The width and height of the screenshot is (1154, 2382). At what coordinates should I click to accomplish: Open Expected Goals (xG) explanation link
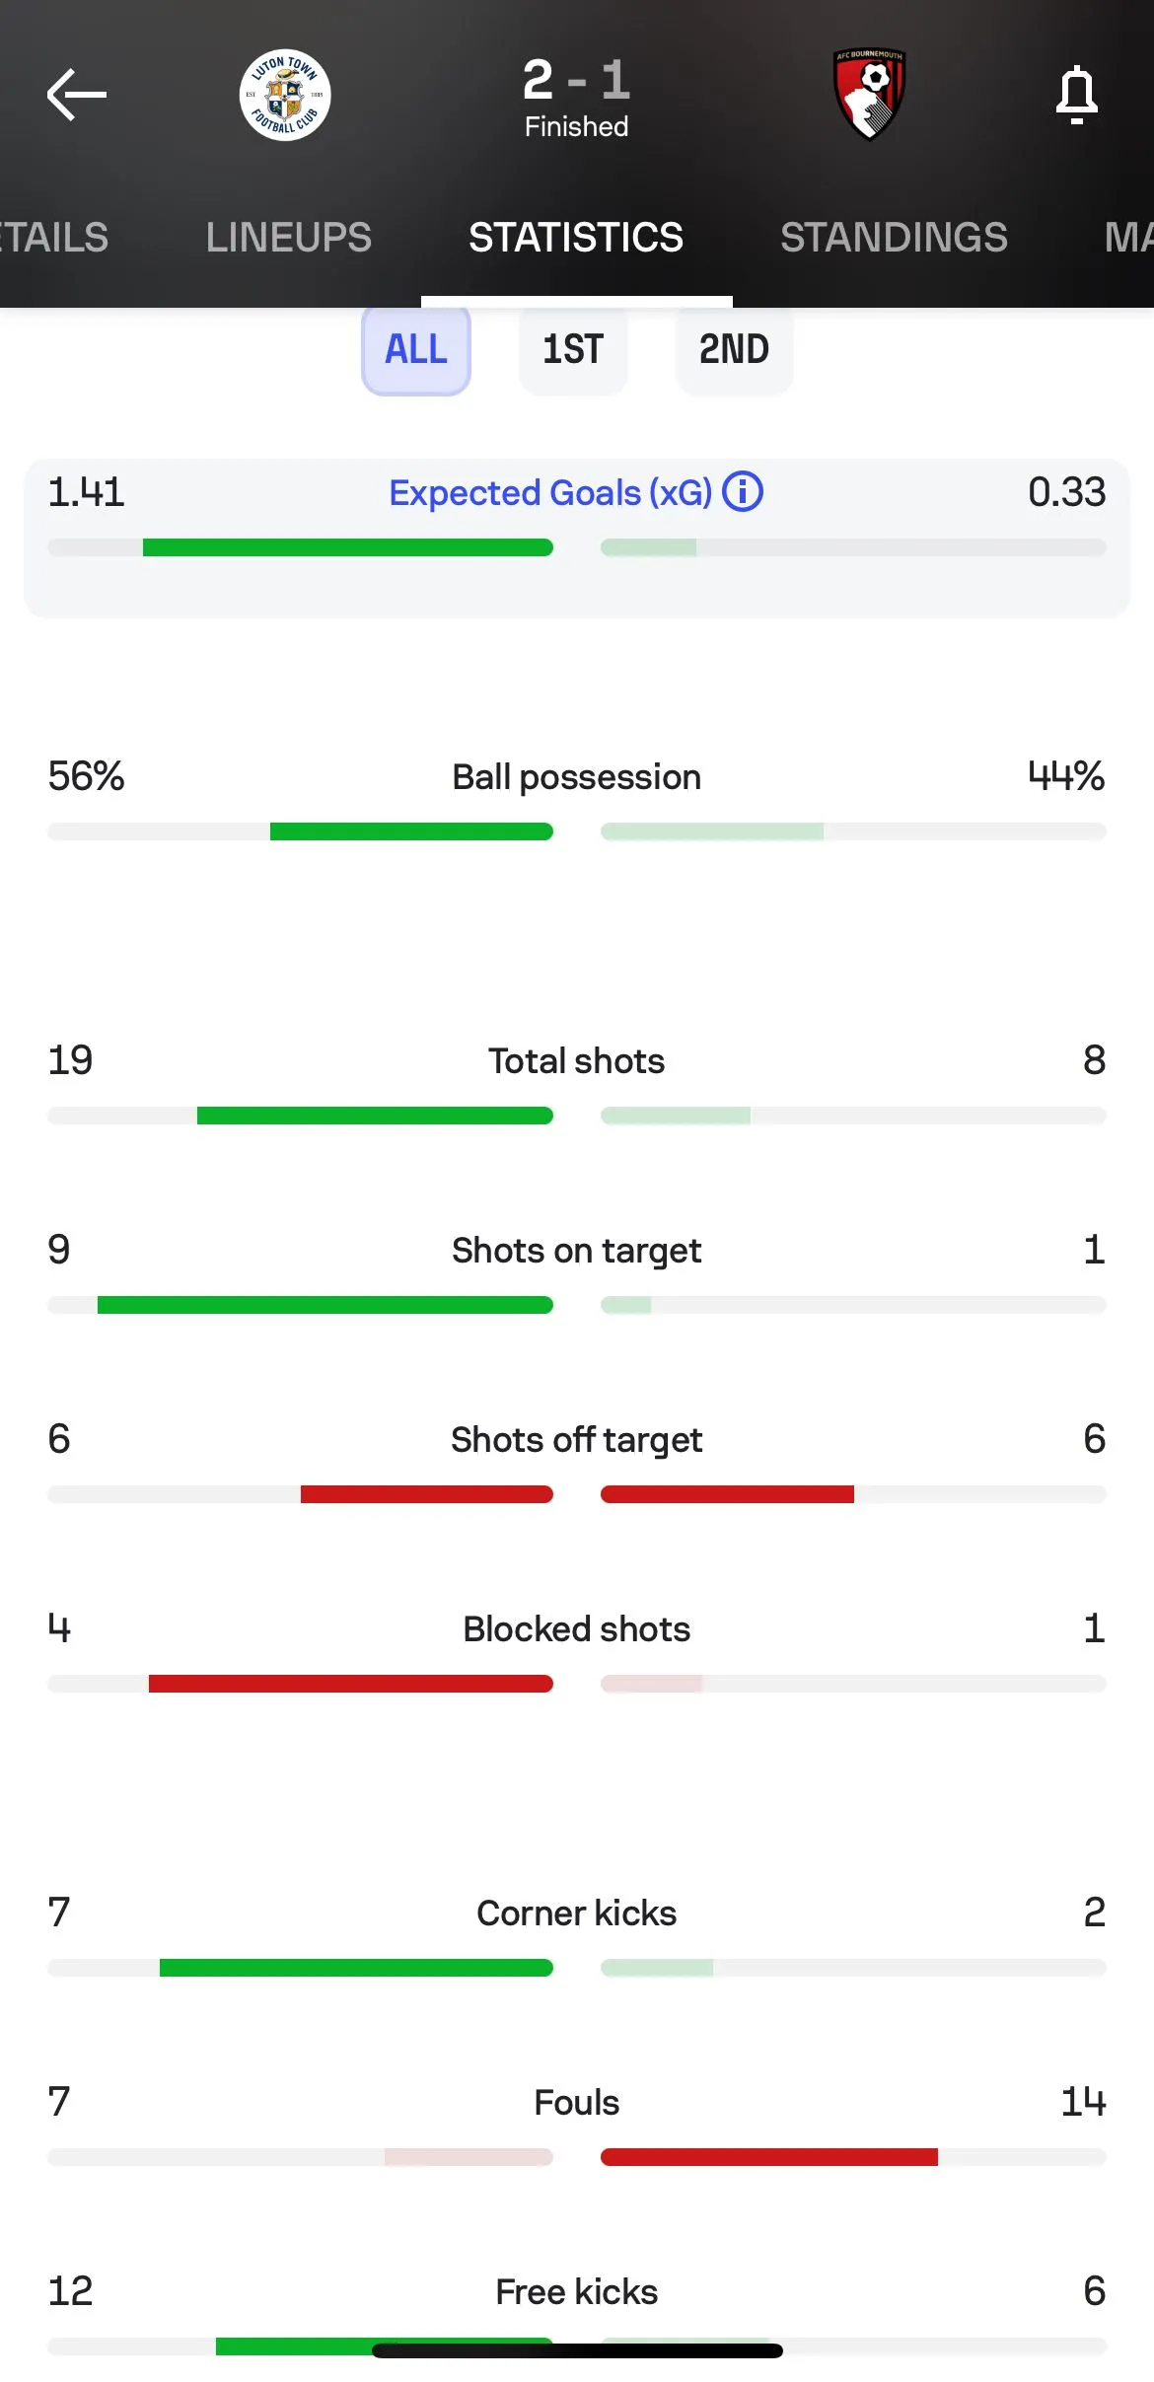point(549,492)
